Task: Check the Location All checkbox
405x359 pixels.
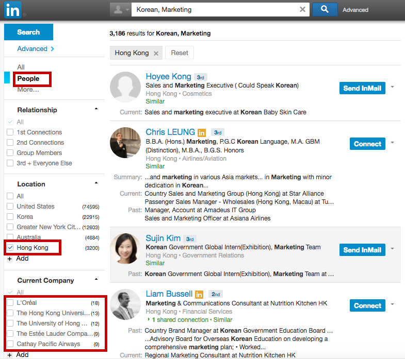Action: coord(10,196)
